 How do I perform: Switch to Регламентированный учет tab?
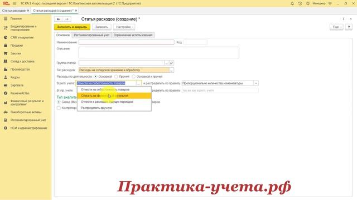tap(91, 35)
